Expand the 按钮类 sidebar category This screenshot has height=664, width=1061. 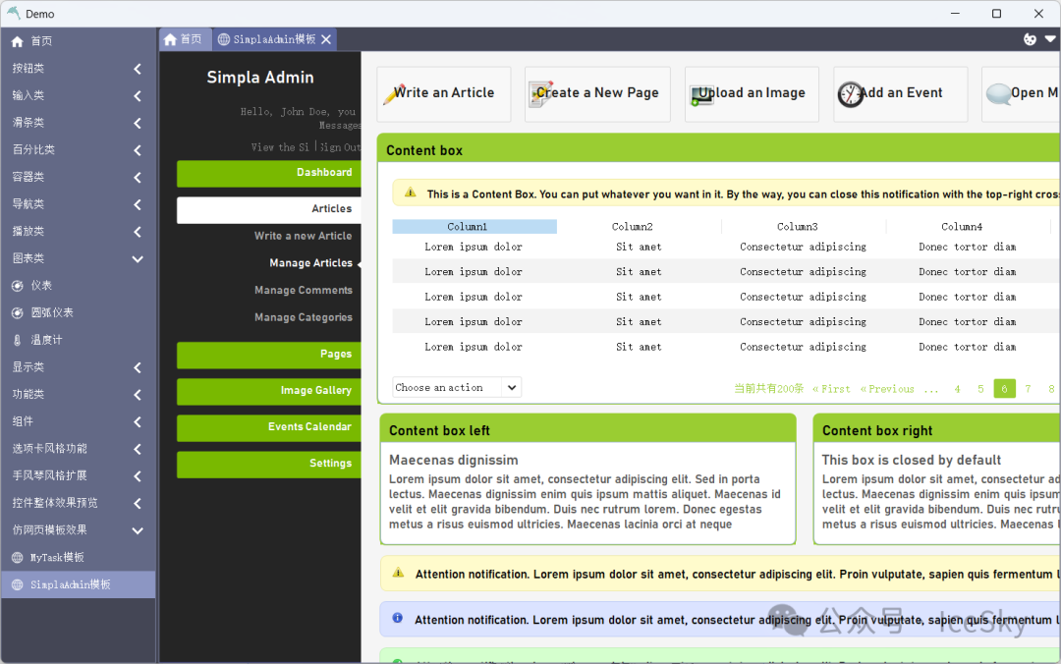coord(137,69)
